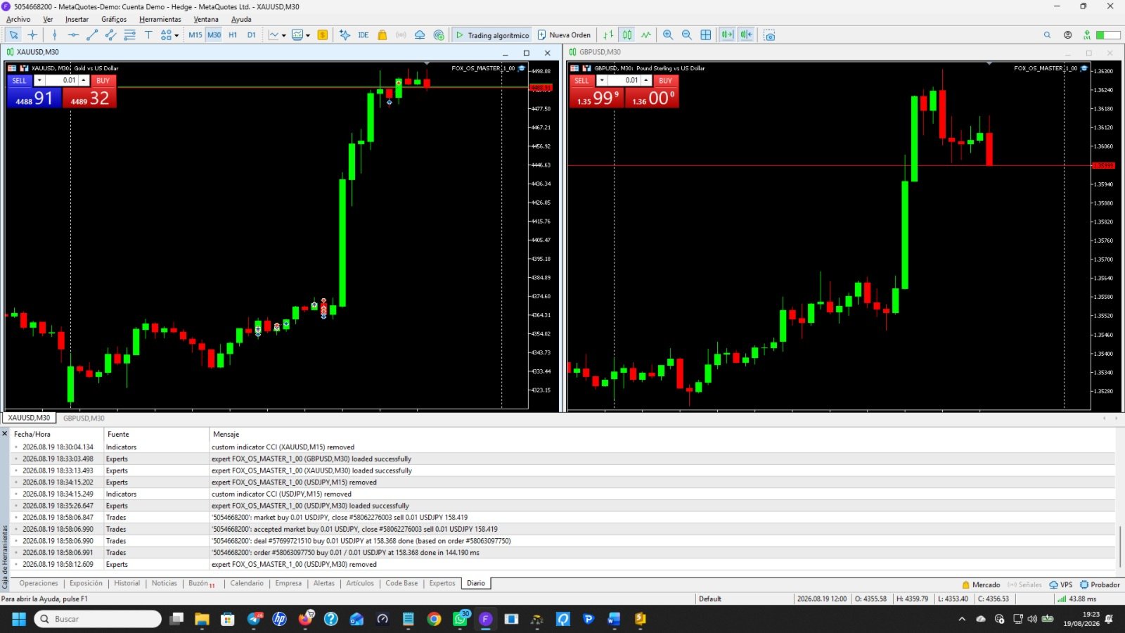Take a chart screenshot with camera icon
This screenshot has height=633, width=1125.
pyautogui.click(x=770, y=34)
